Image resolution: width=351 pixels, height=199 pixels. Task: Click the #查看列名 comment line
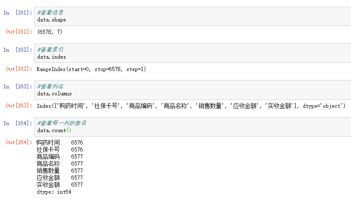[50, 86]
